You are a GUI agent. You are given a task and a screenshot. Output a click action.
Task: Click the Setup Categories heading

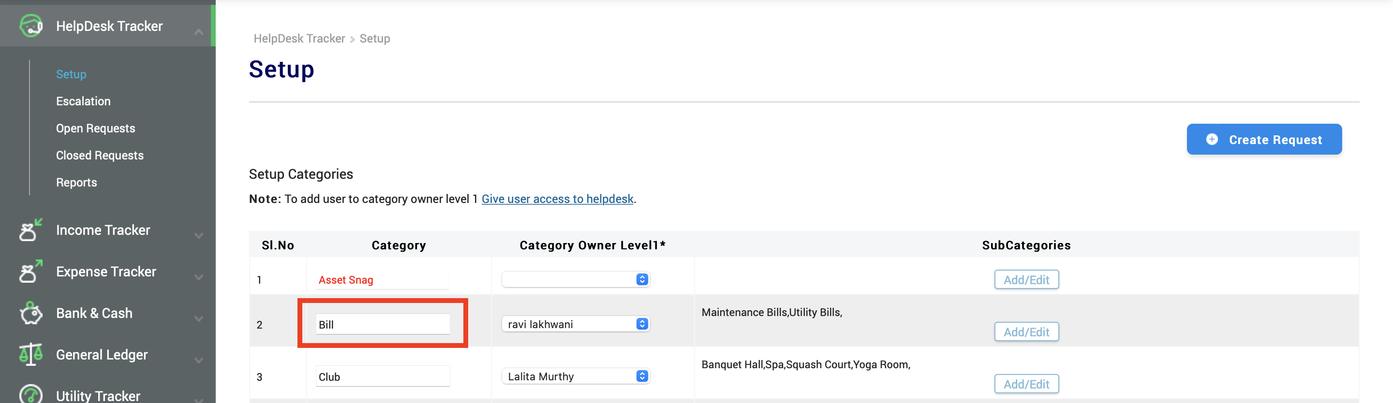pos(301,174)
